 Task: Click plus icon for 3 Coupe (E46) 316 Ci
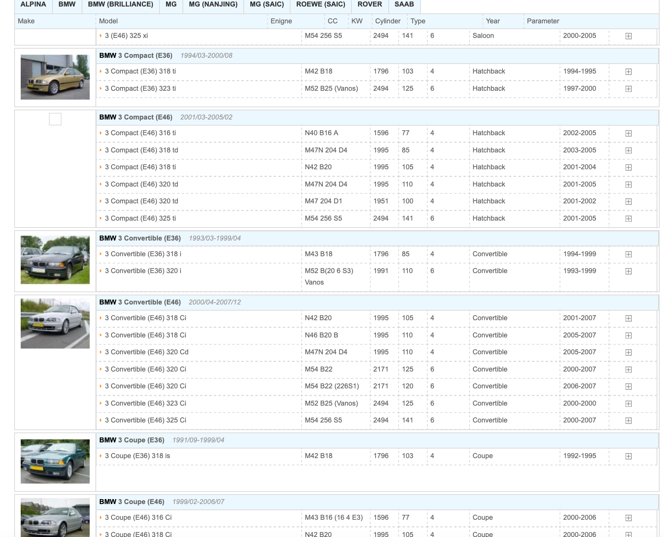tap(628, 518)
